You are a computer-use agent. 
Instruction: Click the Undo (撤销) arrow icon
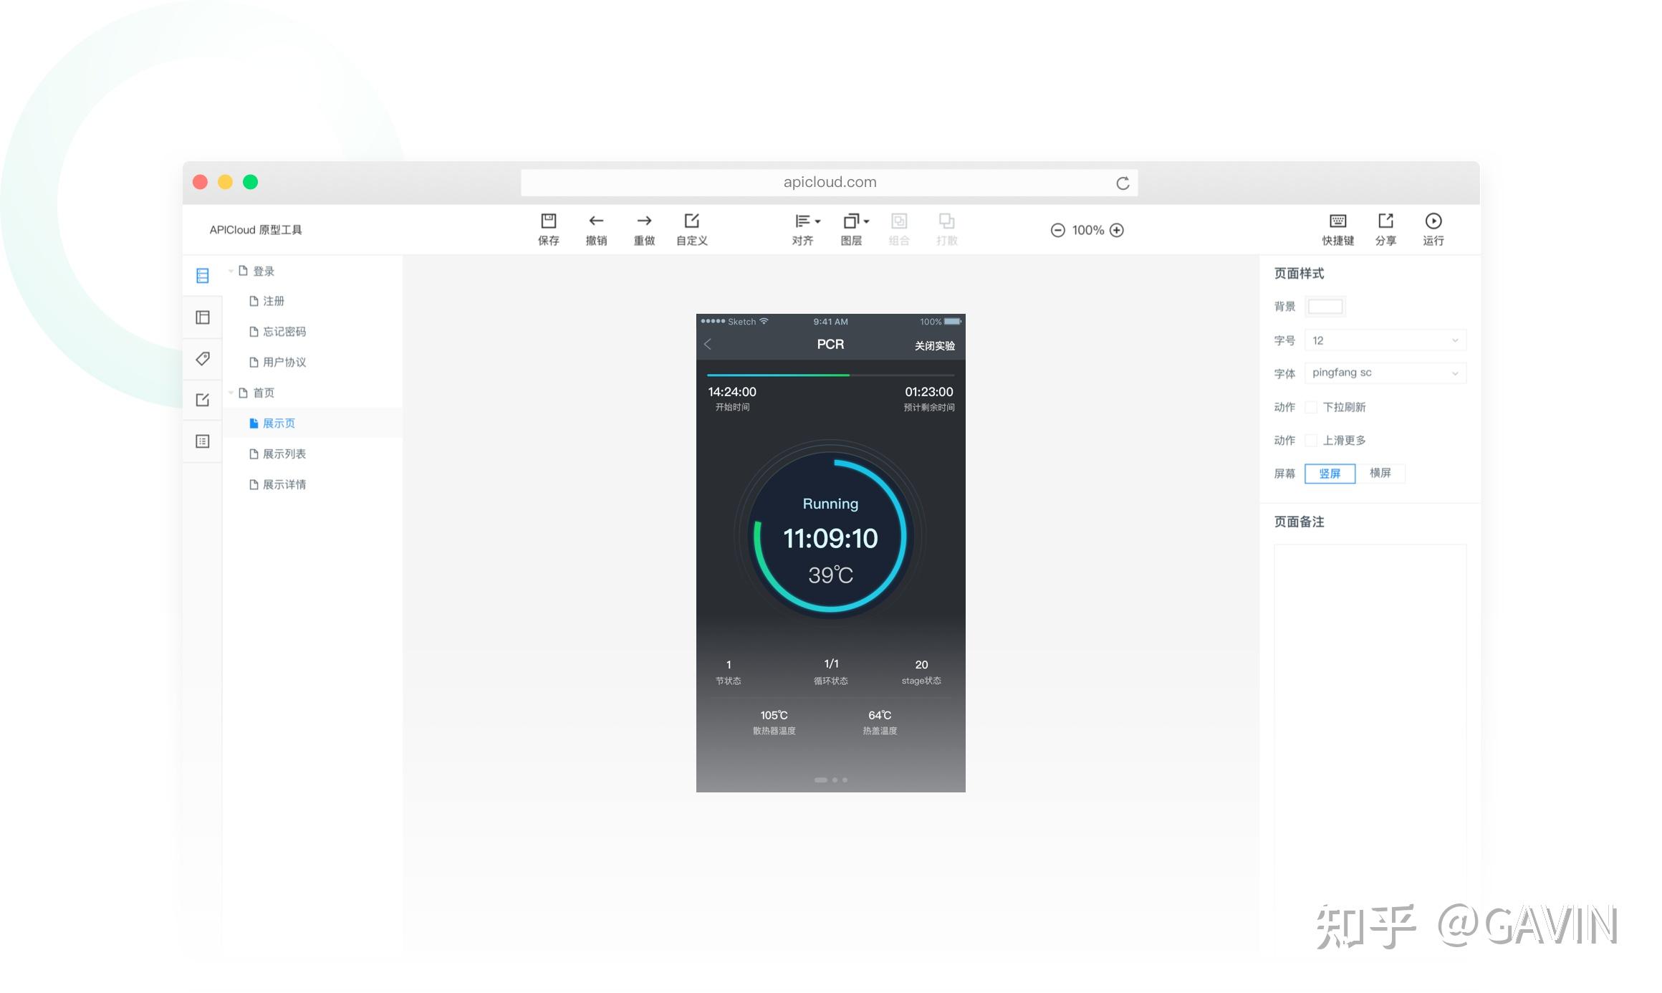[595, 221]
